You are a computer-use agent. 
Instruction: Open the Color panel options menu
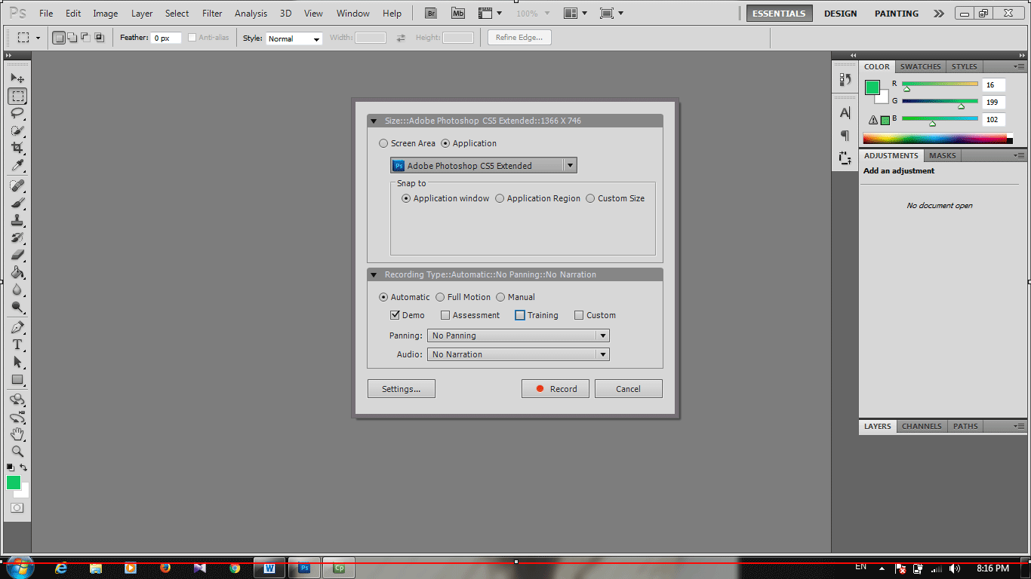pos(1019,66)
